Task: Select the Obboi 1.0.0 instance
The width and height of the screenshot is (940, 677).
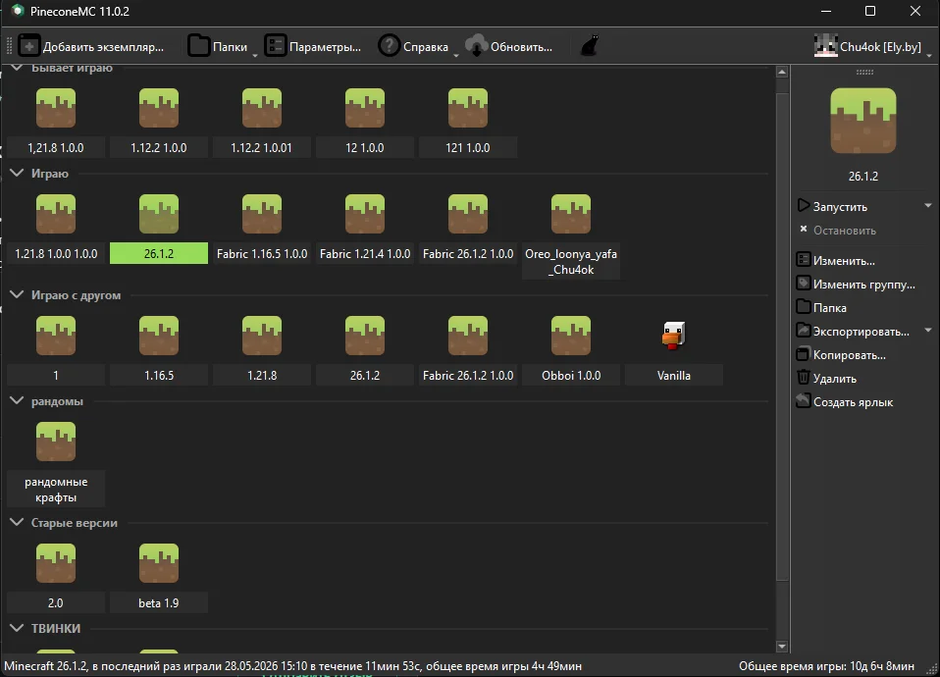Action: click(571, 349)
